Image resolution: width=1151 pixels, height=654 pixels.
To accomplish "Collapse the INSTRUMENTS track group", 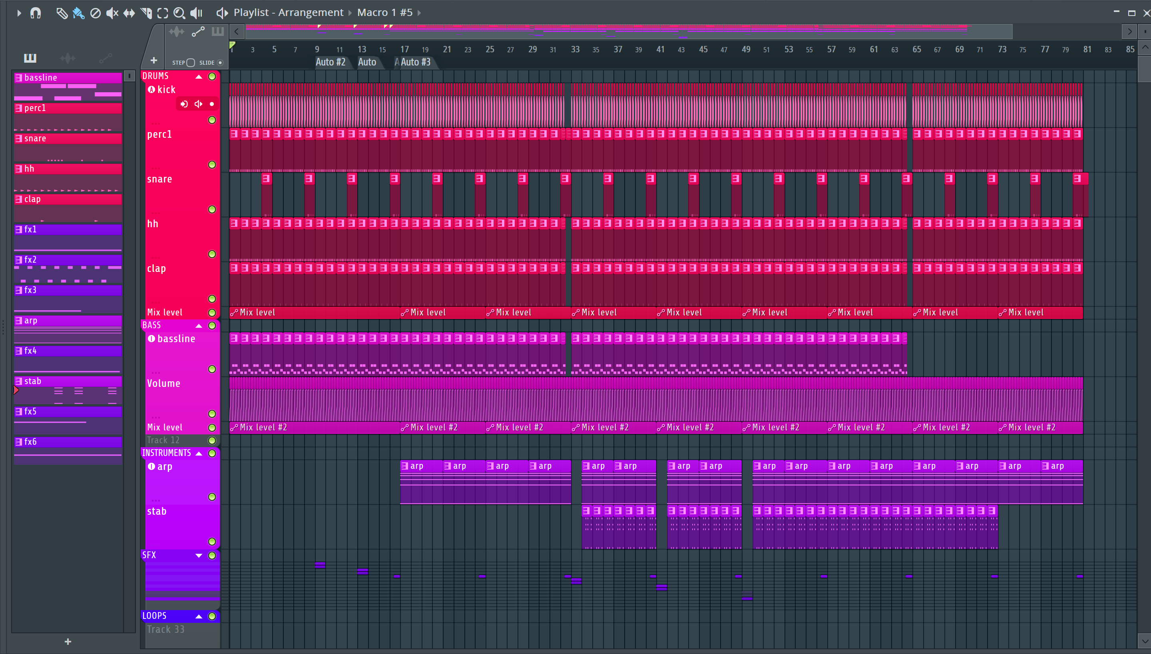I will (198, 454).
